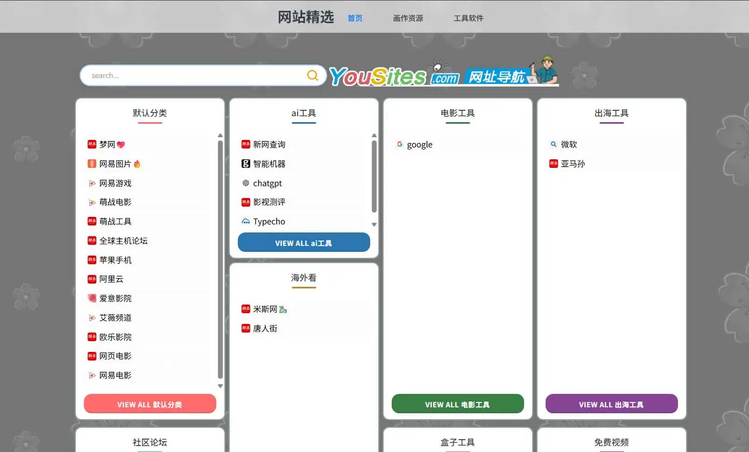This screenshot has height=452, width=749.
Task: Click the pink icon beside 爱意影院
Action: [92, 298]
